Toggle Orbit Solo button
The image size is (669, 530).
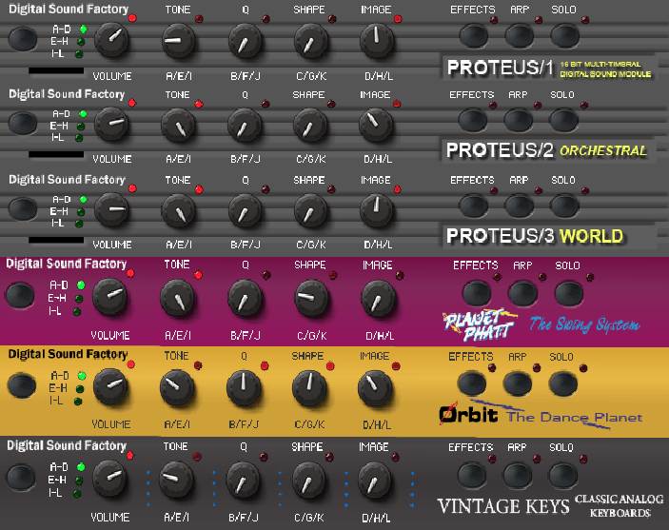(x=562, y=383)
